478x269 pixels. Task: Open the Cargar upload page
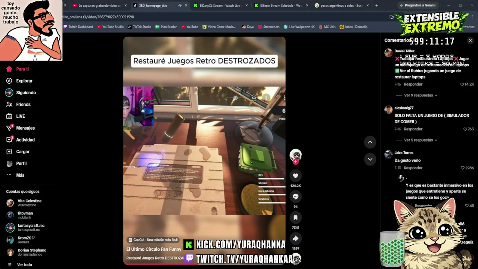18,152
